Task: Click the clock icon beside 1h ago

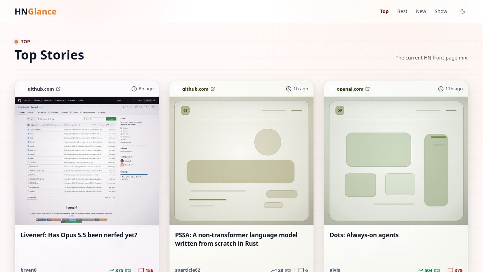Action: coord(289,89)
